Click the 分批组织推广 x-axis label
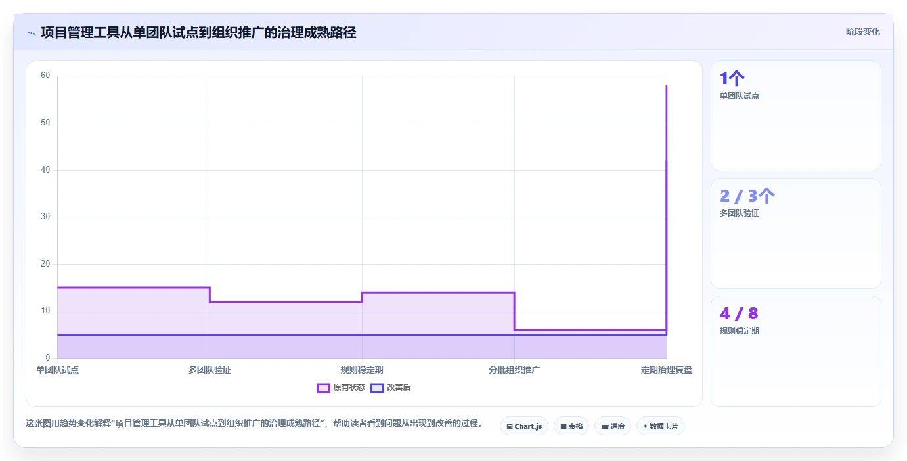Screen dimensions: 907x461 point(514,370)
